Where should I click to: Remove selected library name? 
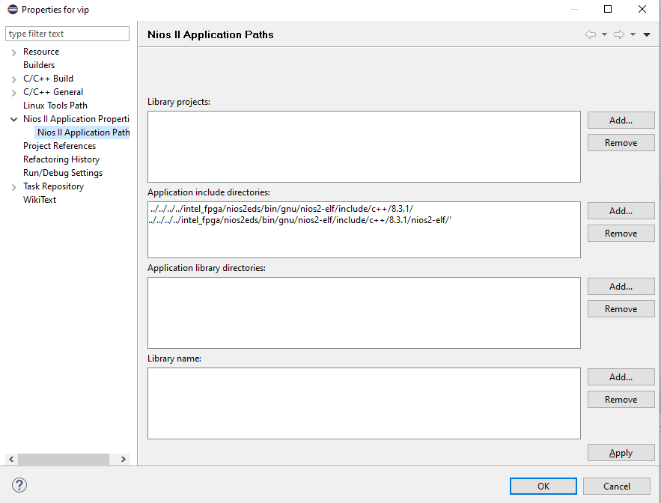click(621, 400)
